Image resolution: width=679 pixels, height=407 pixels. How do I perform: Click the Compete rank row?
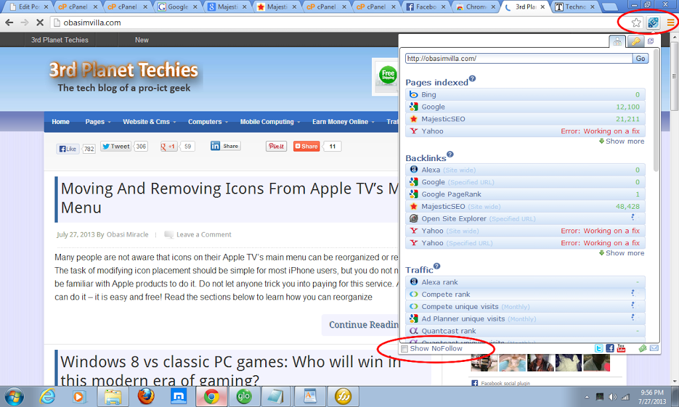[x=525, y=294]
